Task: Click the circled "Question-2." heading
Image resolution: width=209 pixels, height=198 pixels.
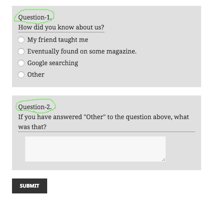Action: click(x=35, y=107)
